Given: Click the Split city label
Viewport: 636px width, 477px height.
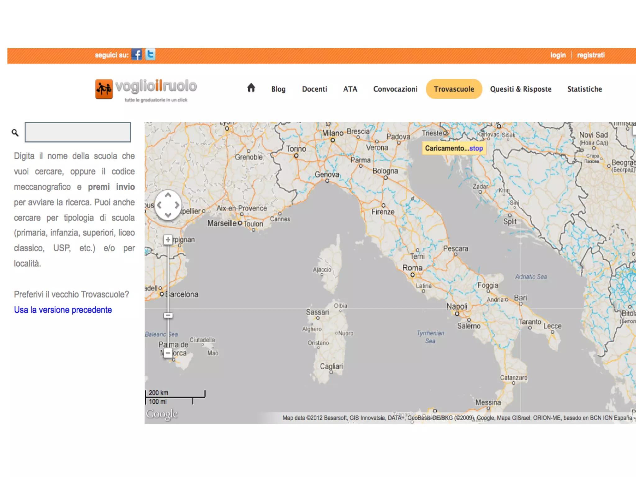Looking at the screenshot, I should [x=510, y=221].
